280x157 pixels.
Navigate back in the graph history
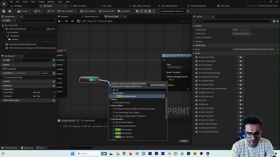(66, 21)
